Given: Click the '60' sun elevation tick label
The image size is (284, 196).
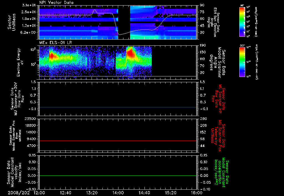Looking at the screenshot, I should pos(202,19).
